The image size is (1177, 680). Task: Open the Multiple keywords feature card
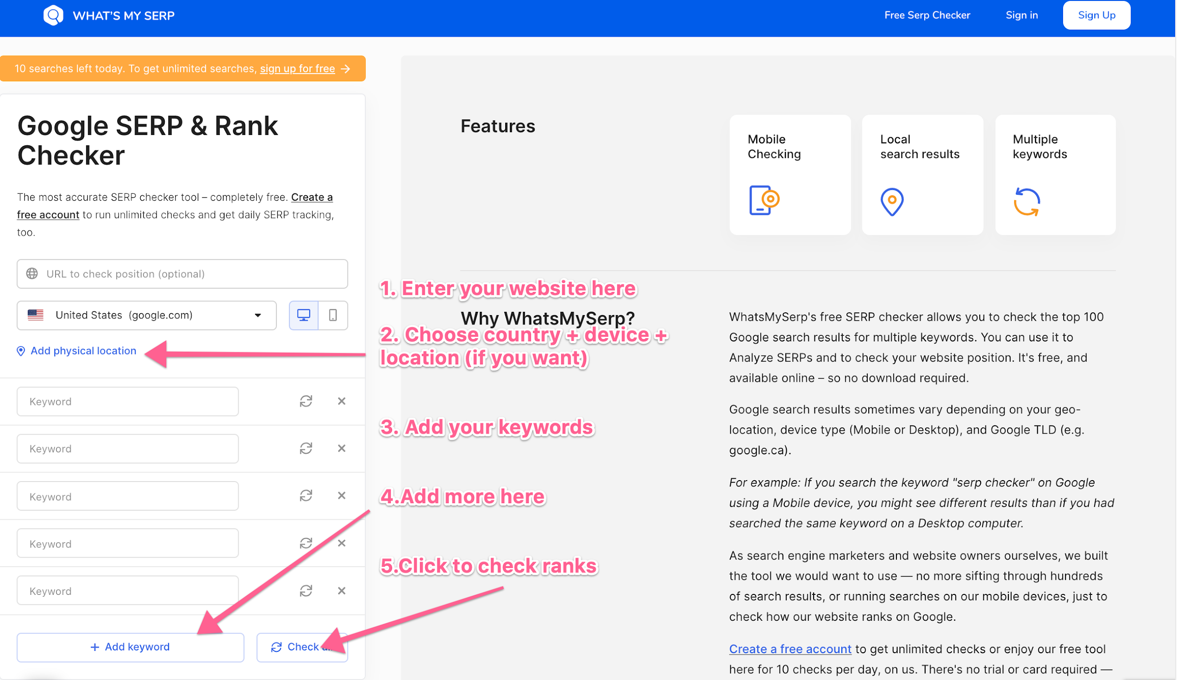point(1056,175)
